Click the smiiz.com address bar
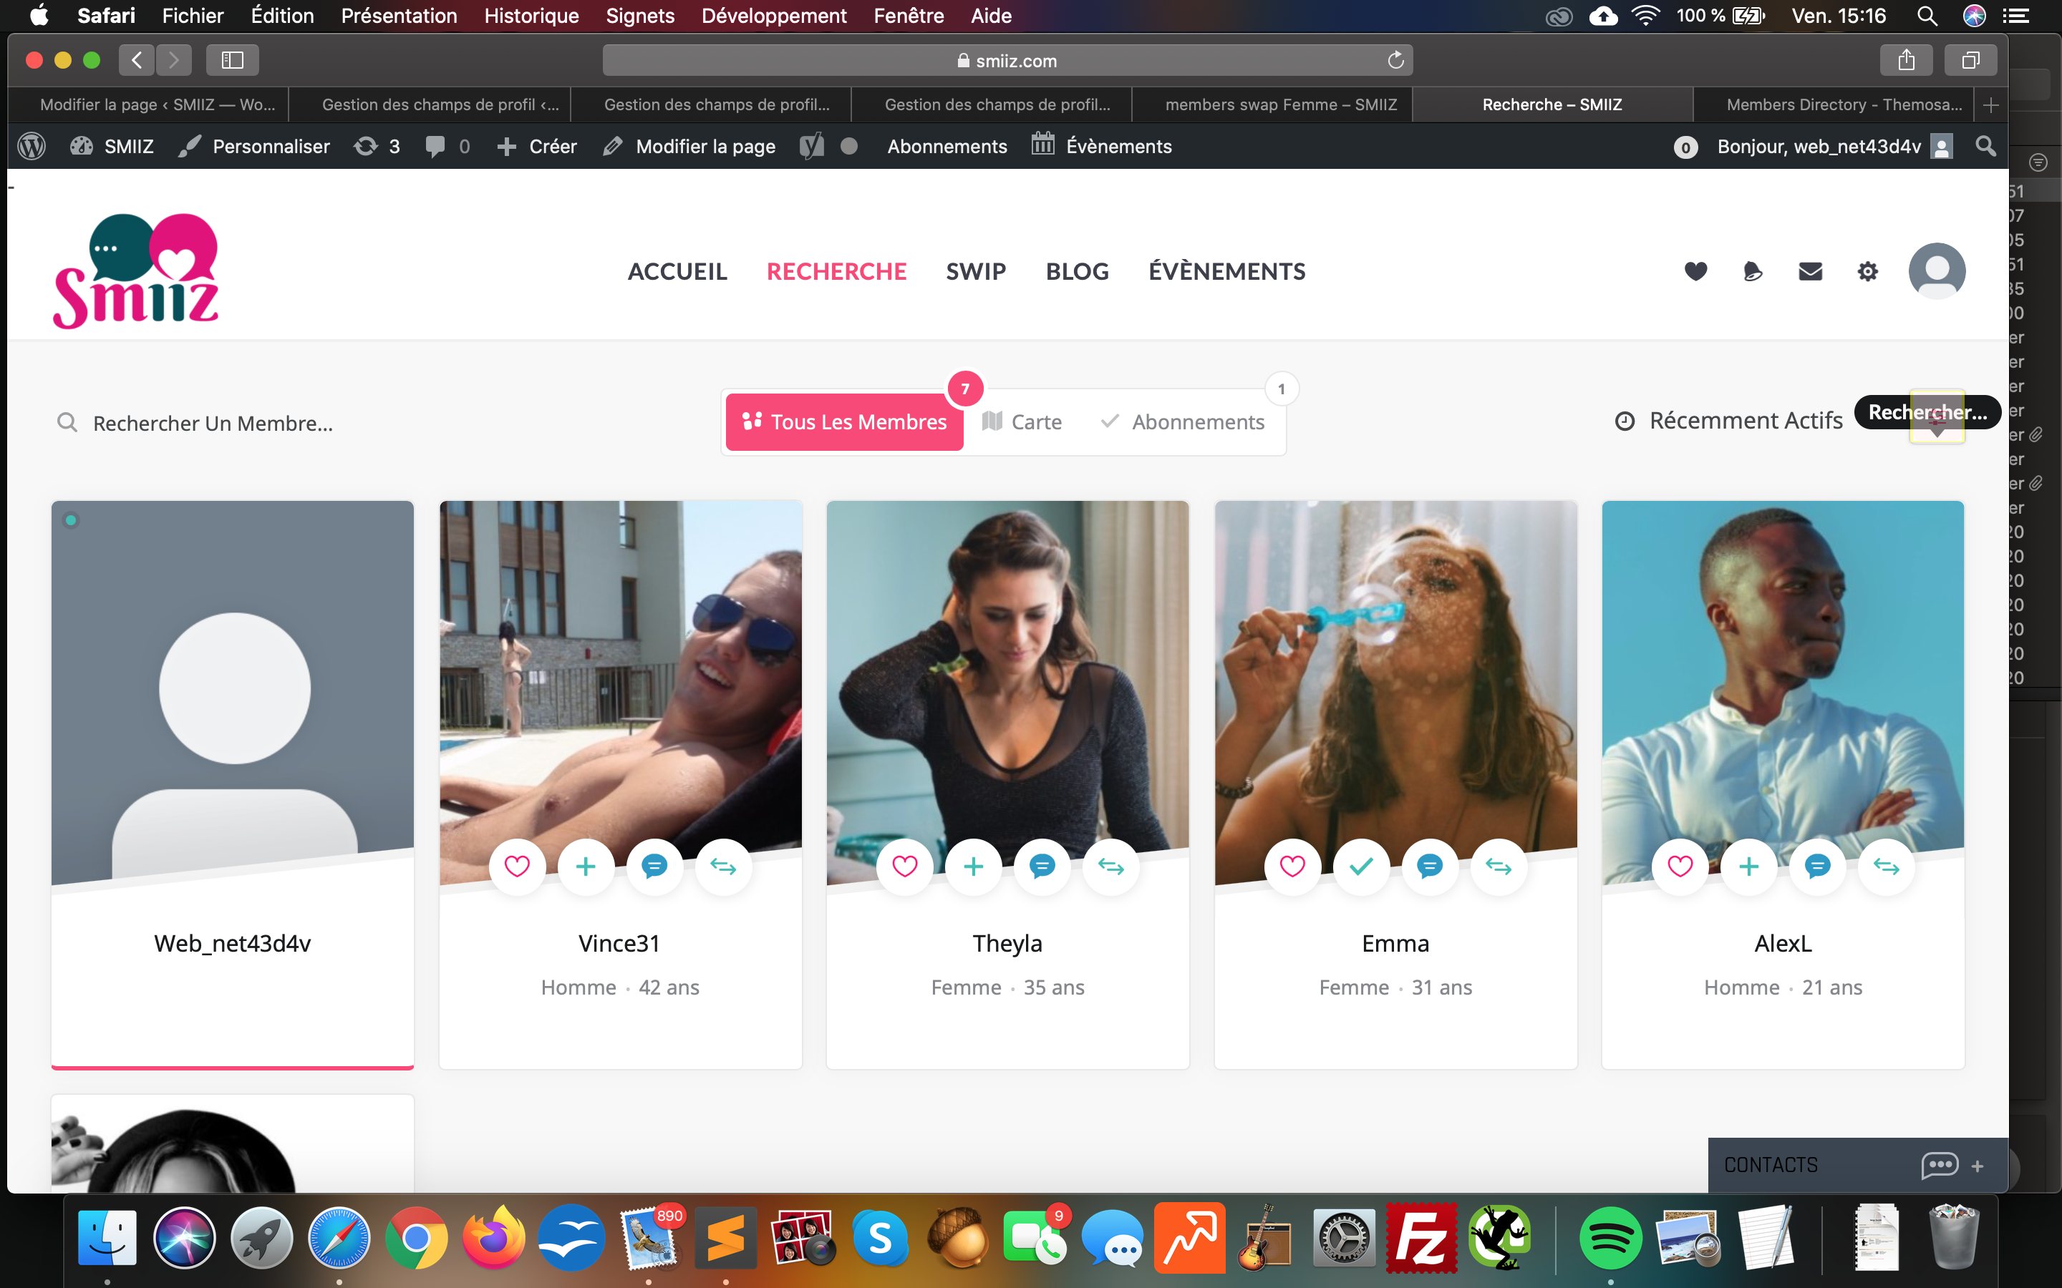 (x=1007, y=61)
